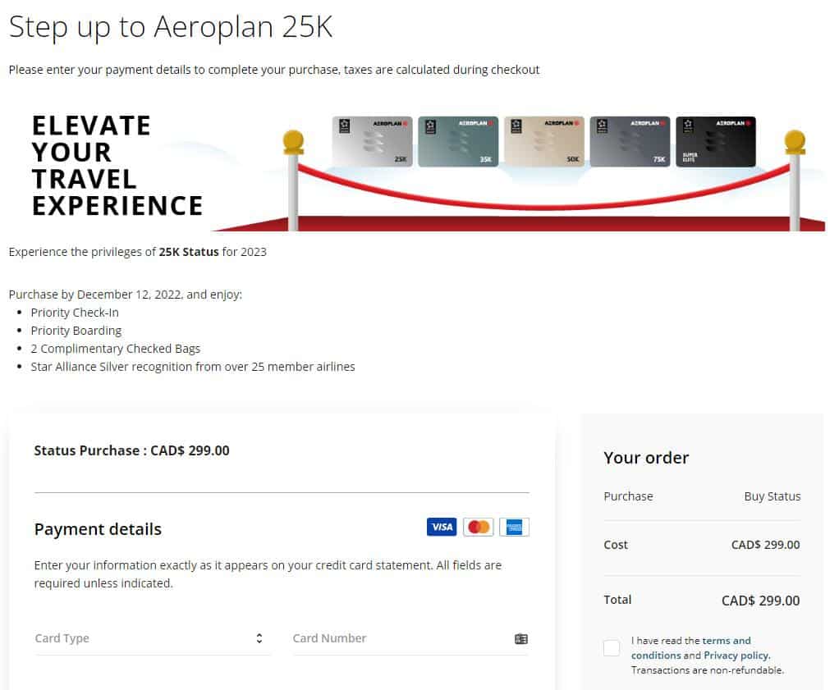839x690 pixels.
Task: Select the grey Aeroplan 75K card image
Action: (629, 141)
